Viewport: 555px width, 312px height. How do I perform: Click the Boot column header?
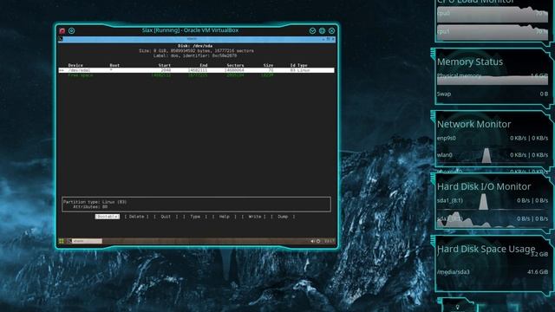(x=114, y=66)
